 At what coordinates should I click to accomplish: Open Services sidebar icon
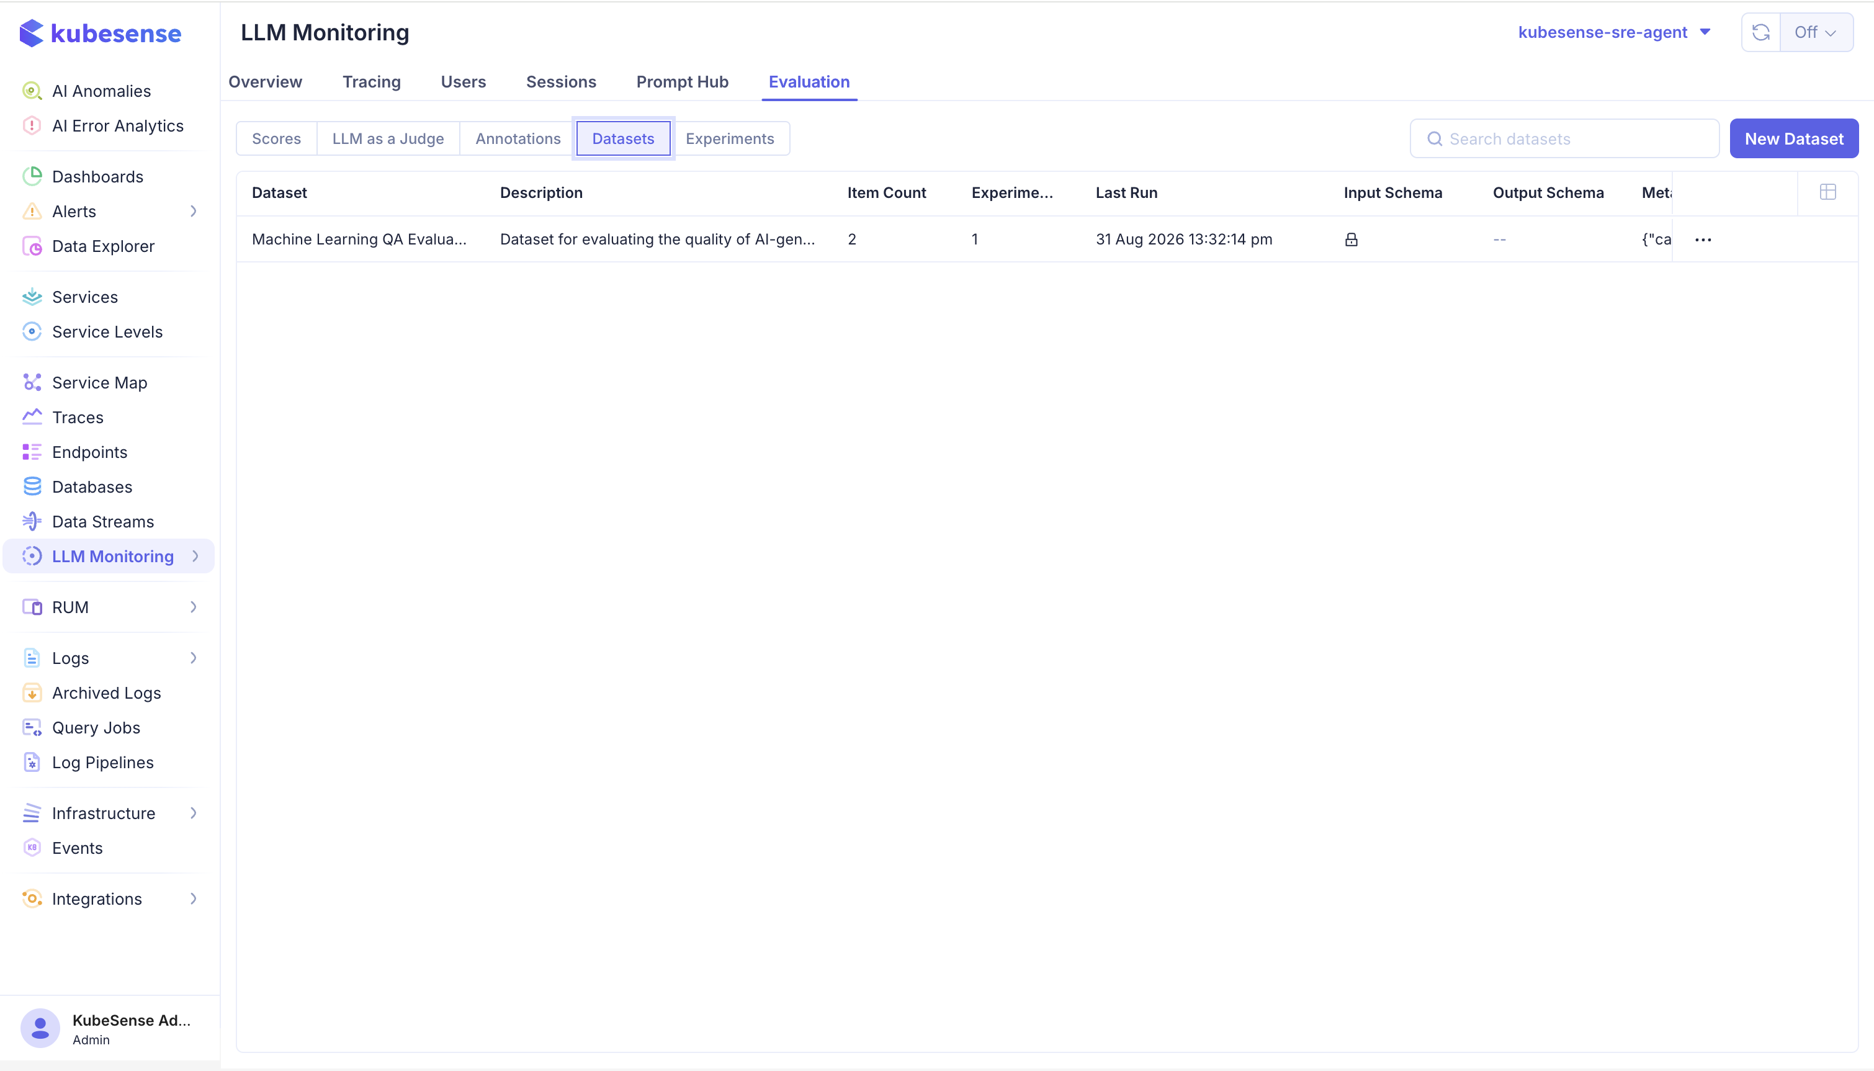tap(32, 297)
